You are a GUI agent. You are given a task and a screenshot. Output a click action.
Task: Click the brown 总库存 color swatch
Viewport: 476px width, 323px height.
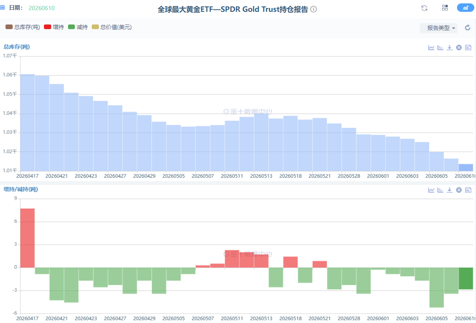[x=9, y=27]
